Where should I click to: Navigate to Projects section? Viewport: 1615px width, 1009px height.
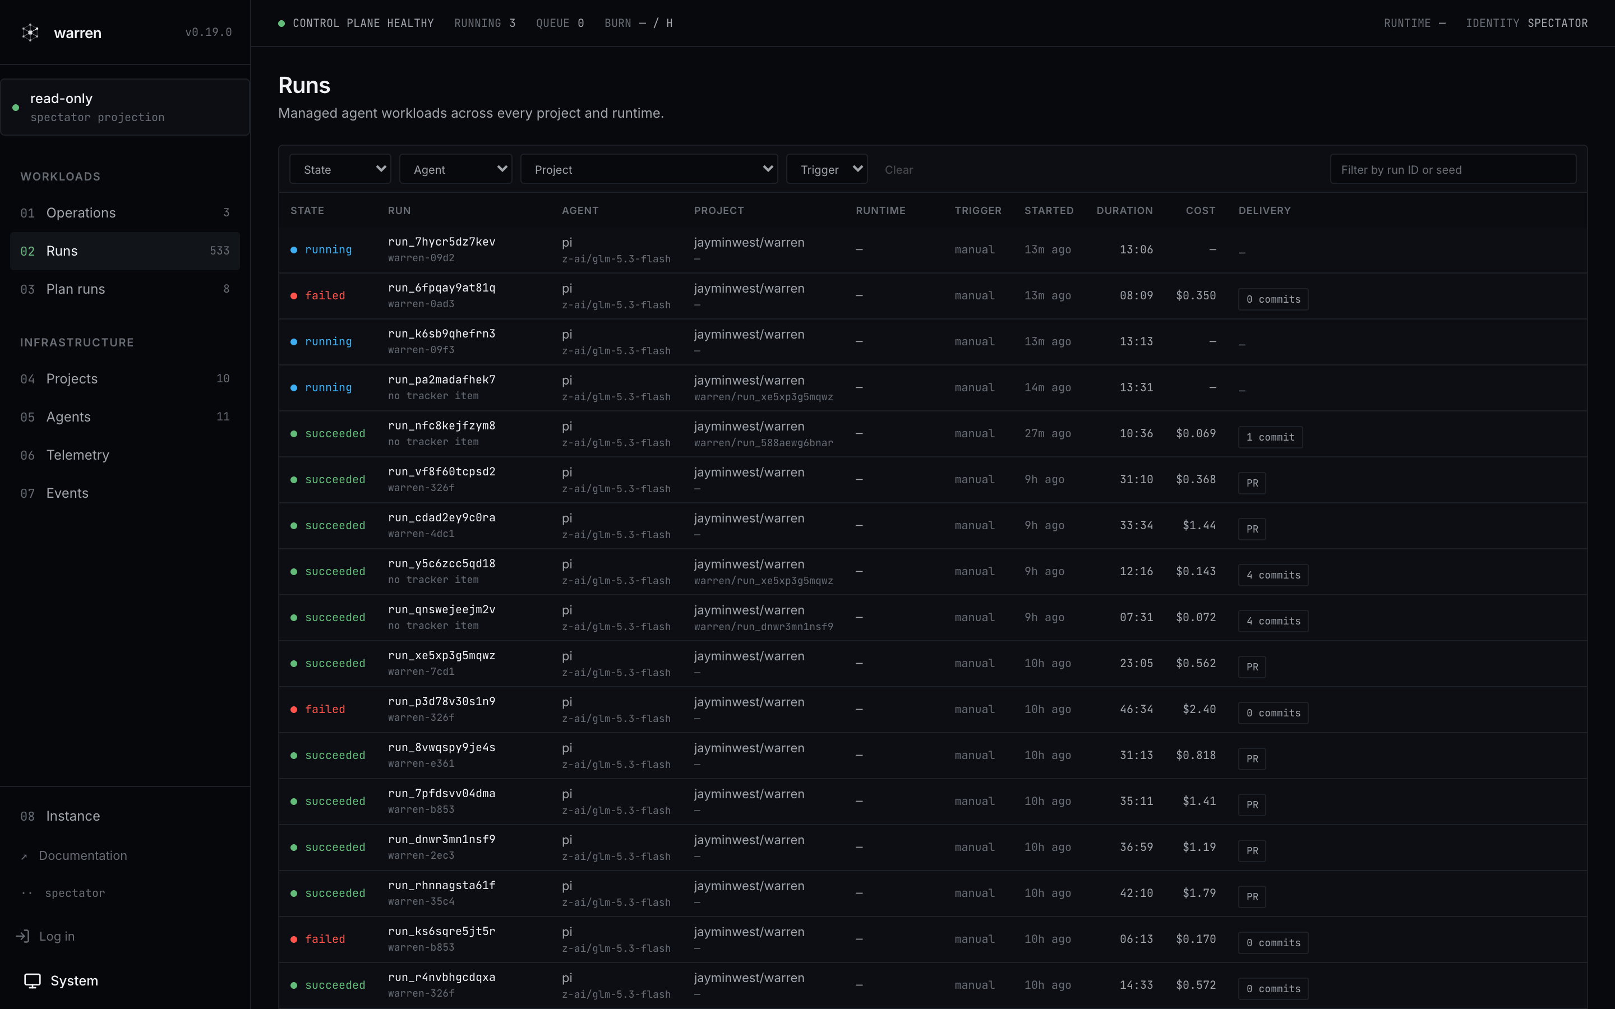click(x=125, y=378)
